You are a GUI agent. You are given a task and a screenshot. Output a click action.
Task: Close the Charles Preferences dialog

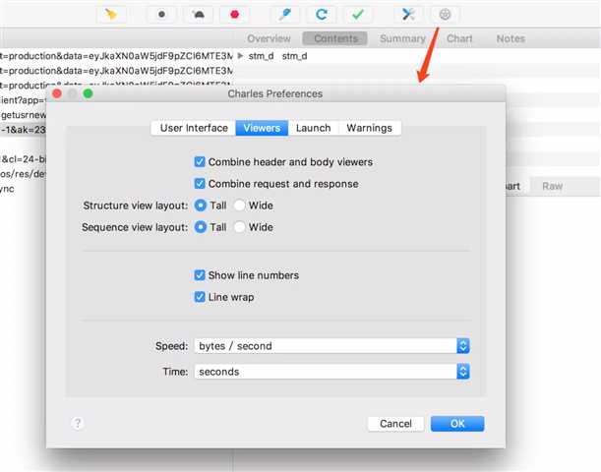pos(57,93)
